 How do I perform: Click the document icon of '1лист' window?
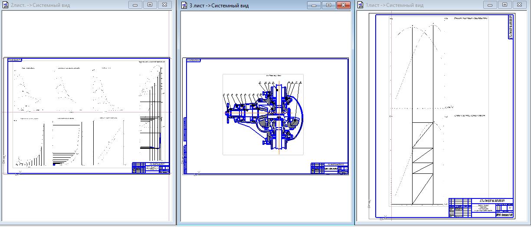[x=361, y=5]
